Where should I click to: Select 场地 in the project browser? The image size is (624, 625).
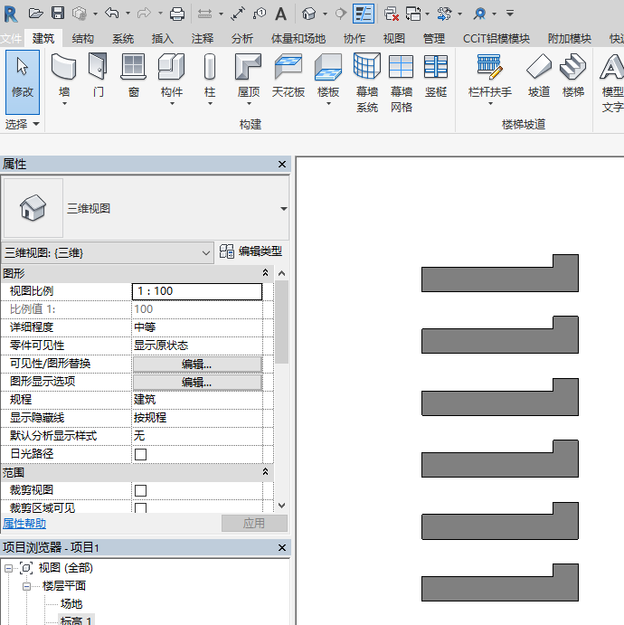tap(71, 604)
